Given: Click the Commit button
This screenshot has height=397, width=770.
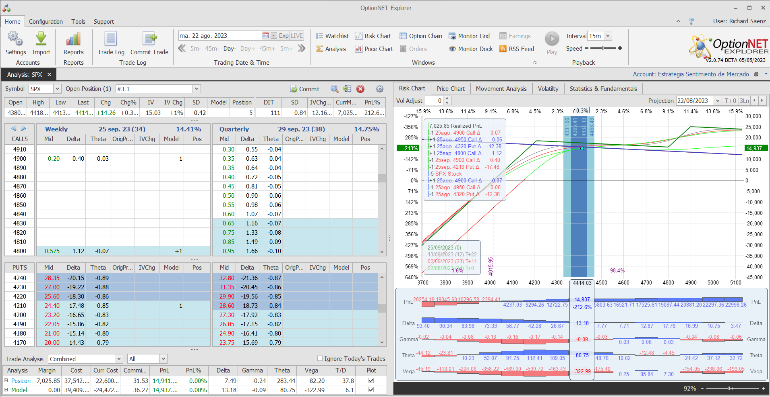Looking at the screenshot, I should [x=305, y=89].
